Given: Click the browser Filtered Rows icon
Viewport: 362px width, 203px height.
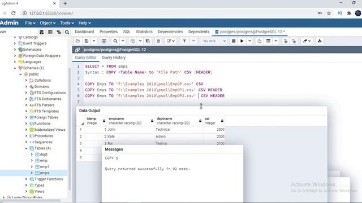Looking at the screenshot, I should [59, 32].
